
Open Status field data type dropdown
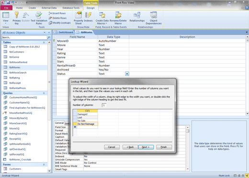[127, 74]
